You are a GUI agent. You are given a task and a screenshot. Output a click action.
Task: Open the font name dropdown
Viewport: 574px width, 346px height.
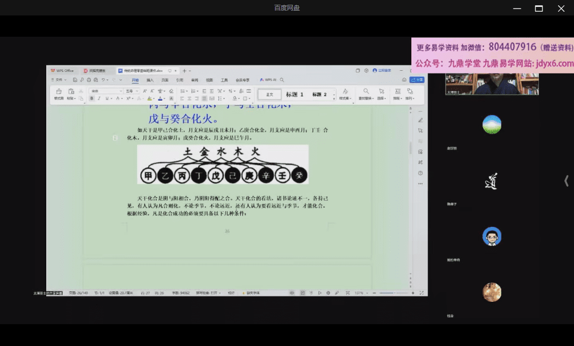click(x=122, y=90)
